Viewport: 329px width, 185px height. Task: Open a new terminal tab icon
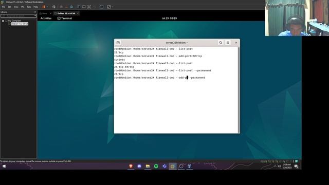tap(118, 43)
